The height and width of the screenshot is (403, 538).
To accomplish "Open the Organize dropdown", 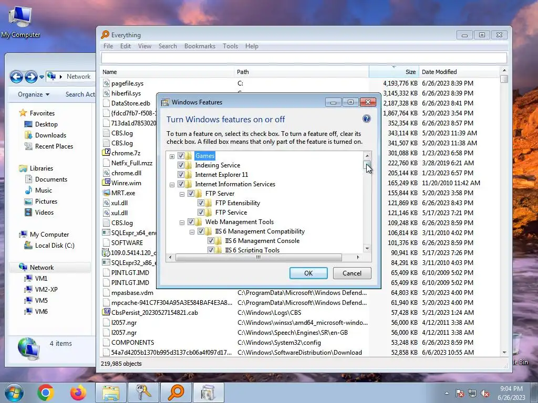I will tap(34, 94).
